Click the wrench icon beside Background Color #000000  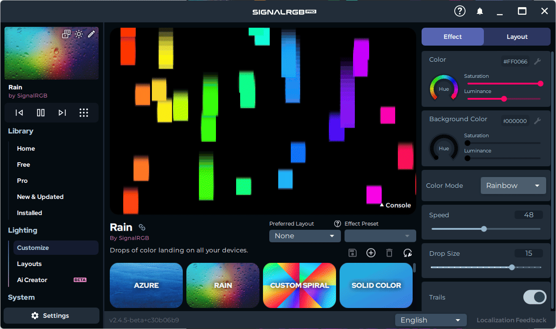click(538, 121)
